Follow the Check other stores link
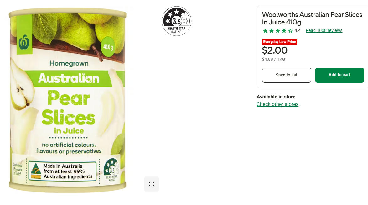Image resolution: width=368 pixels, height=205 pixels. point(277,104)
